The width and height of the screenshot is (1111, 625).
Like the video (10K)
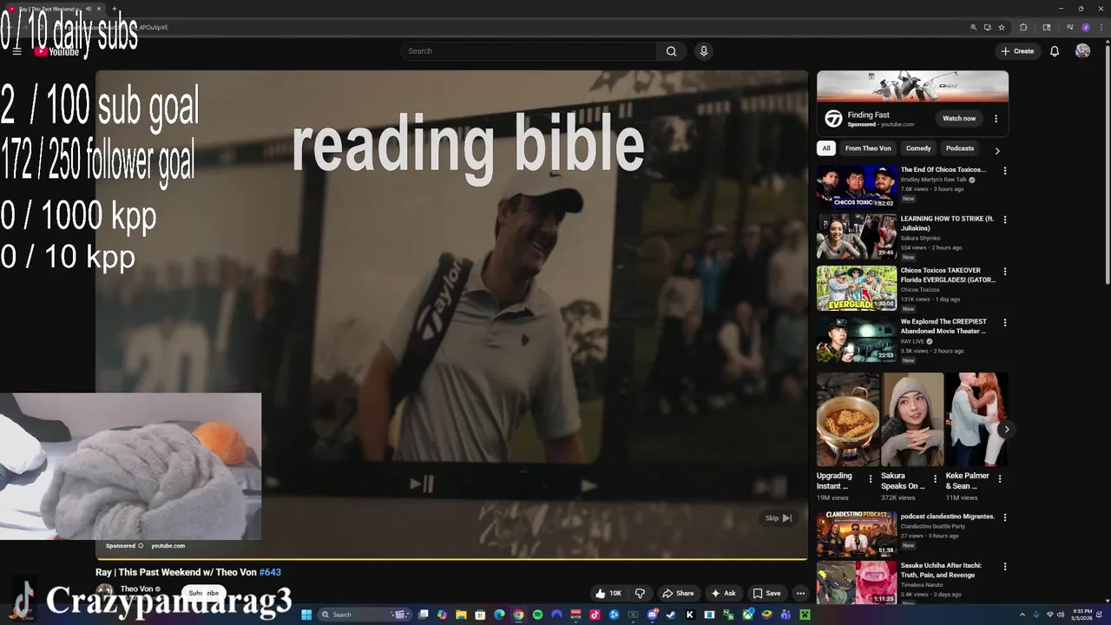pyautogui.click(x=608, y=594)
